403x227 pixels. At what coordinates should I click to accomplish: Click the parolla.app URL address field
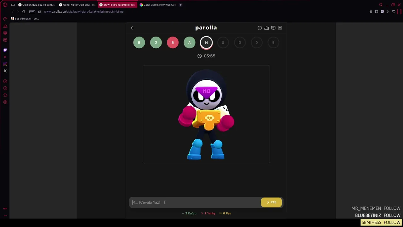click(x=84, y=12)
